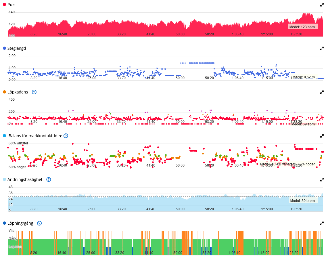This screenshot has width=326, height=258.
Task: Click the 140 axis value on the Puls chart
Action: point(11,12)
